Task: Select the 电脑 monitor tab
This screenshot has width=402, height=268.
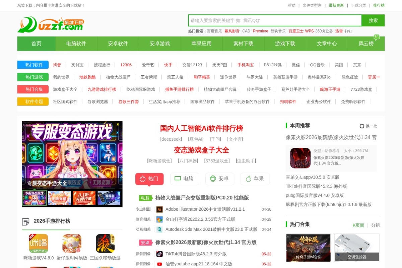Action: 185,179
